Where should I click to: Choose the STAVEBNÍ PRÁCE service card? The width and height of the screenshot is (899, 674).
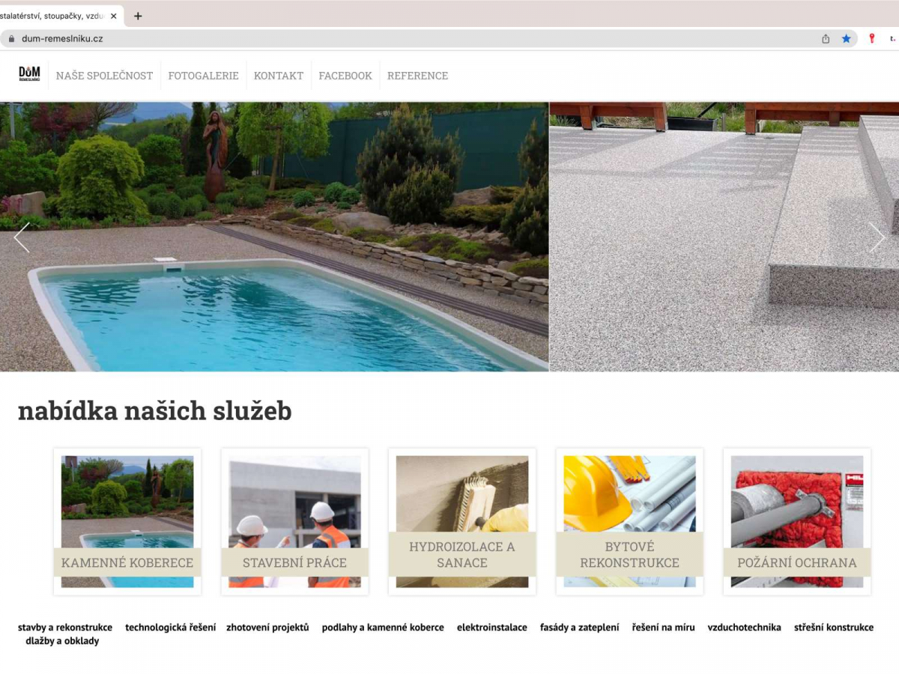click(294, 522)
